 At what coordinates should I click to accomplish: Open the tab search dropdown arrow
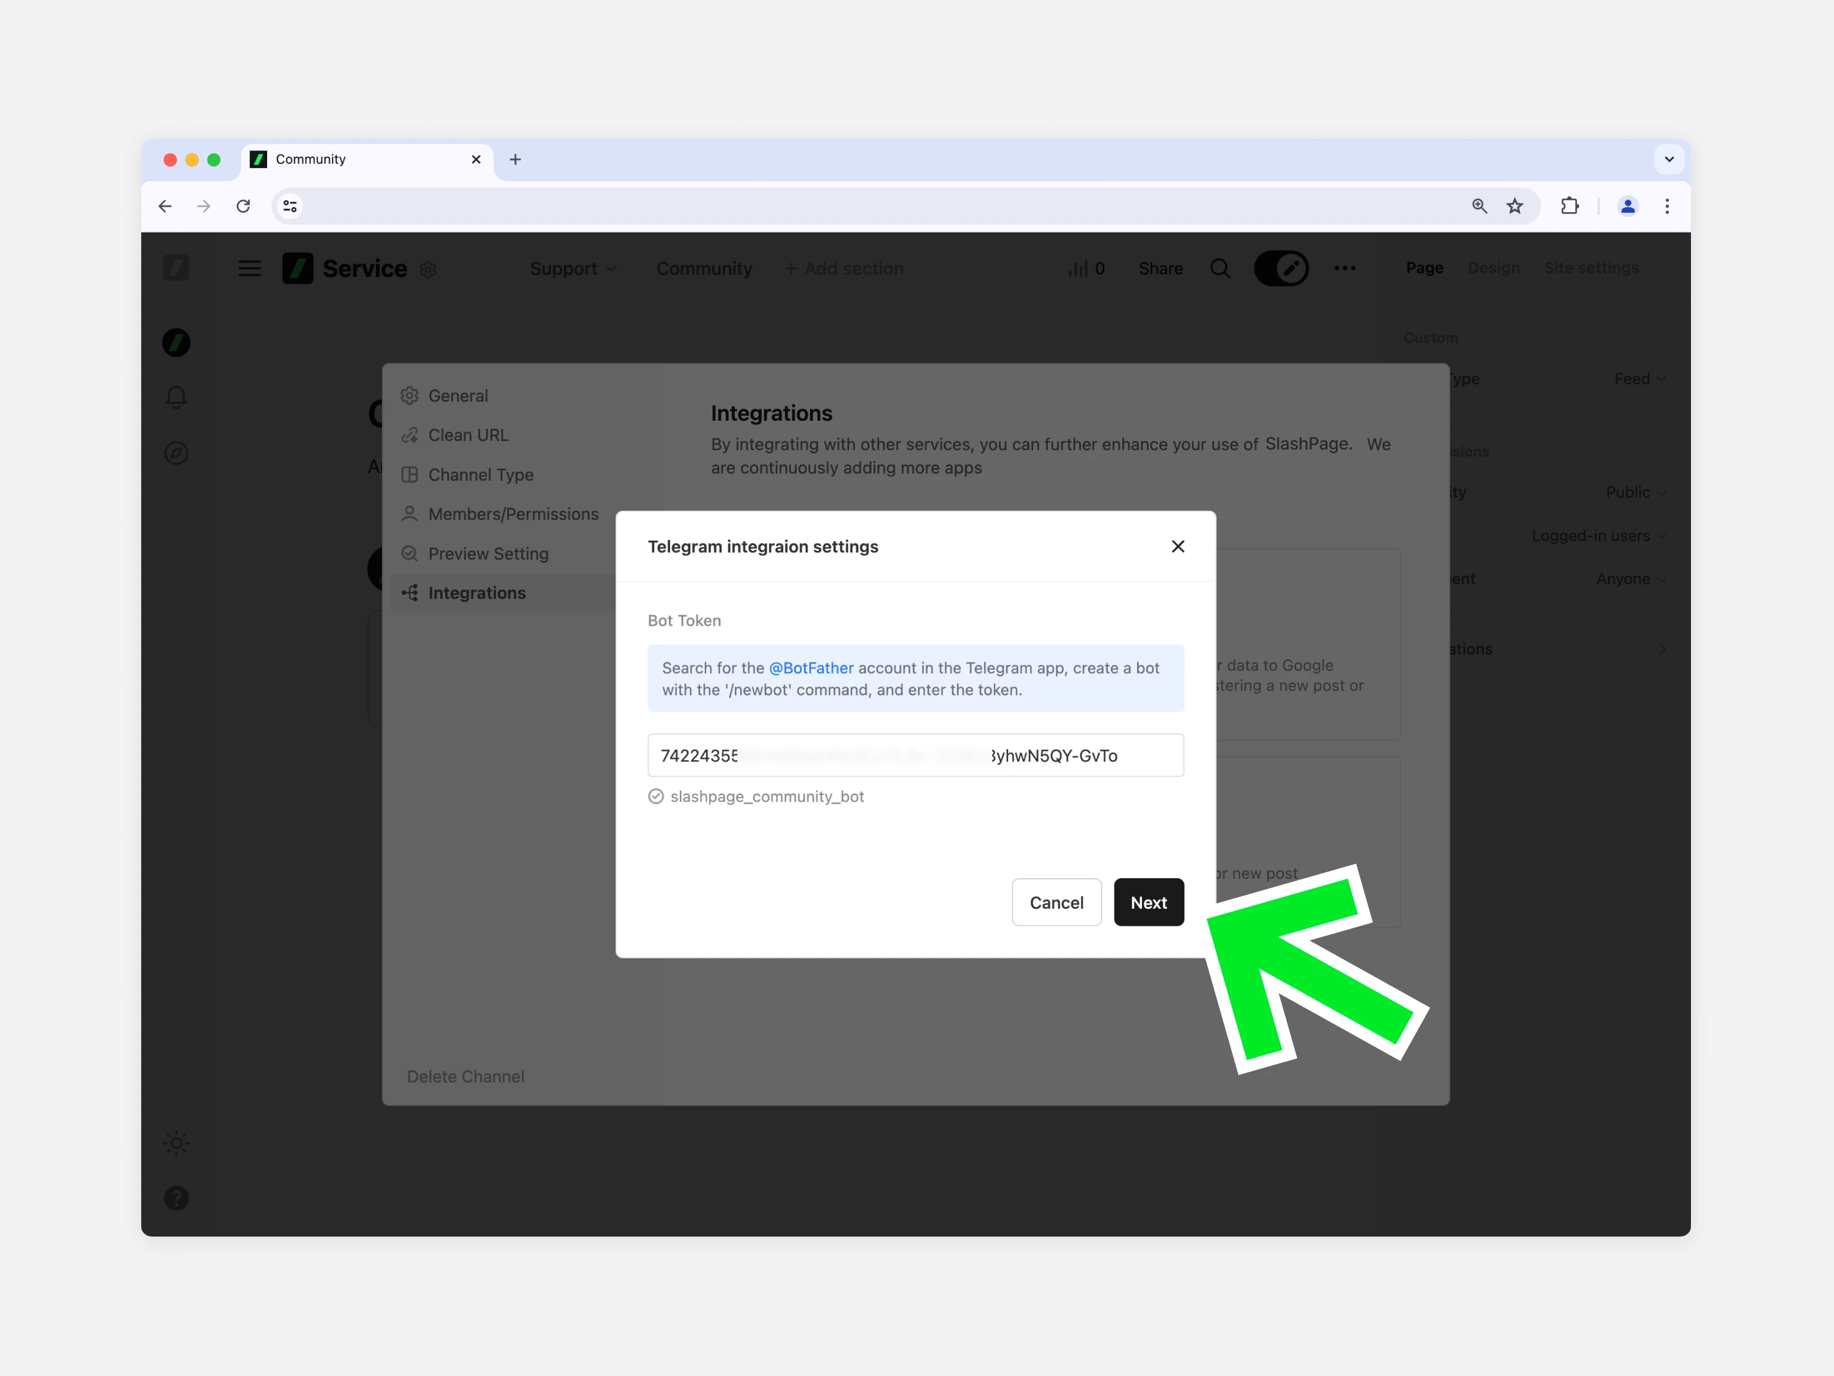point(1669,159)
